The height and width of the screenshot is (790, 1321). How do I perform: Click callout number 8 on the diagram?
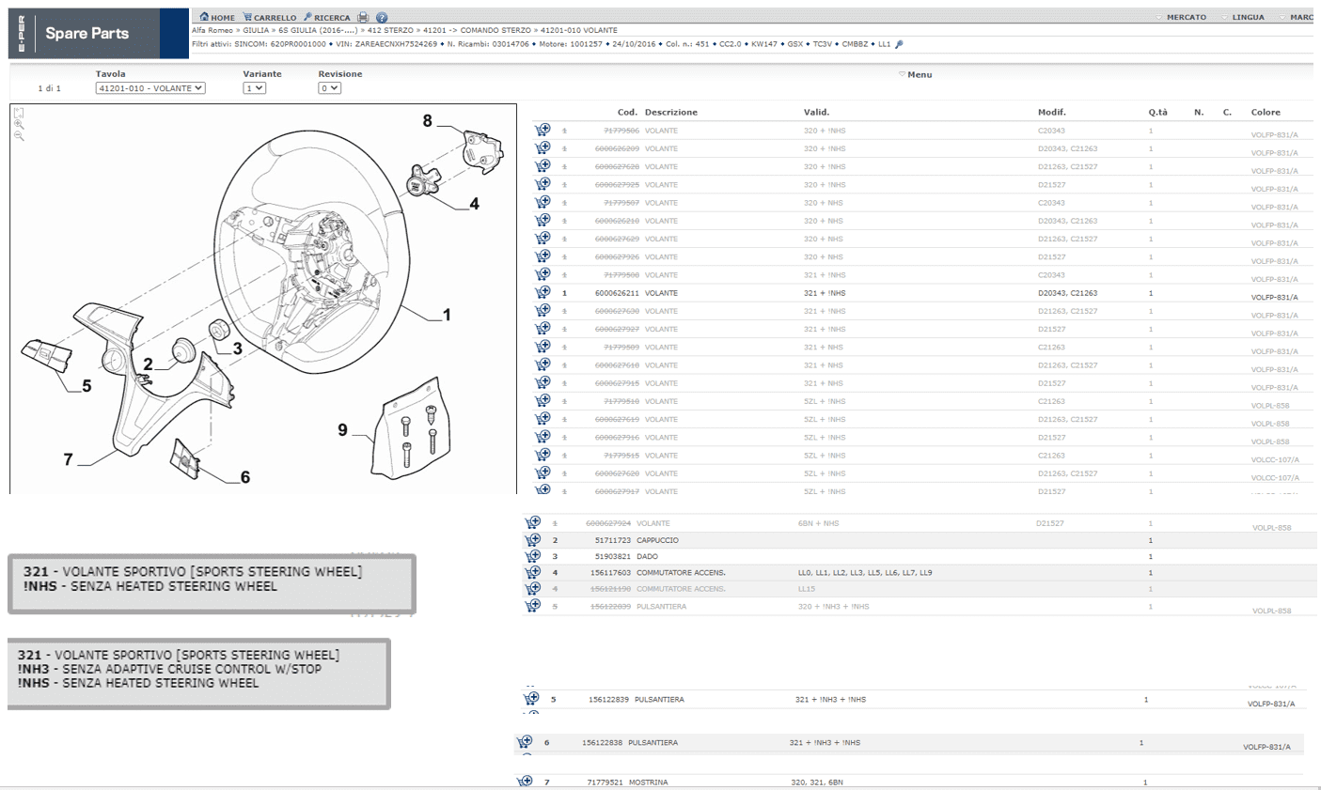point(428,120)
